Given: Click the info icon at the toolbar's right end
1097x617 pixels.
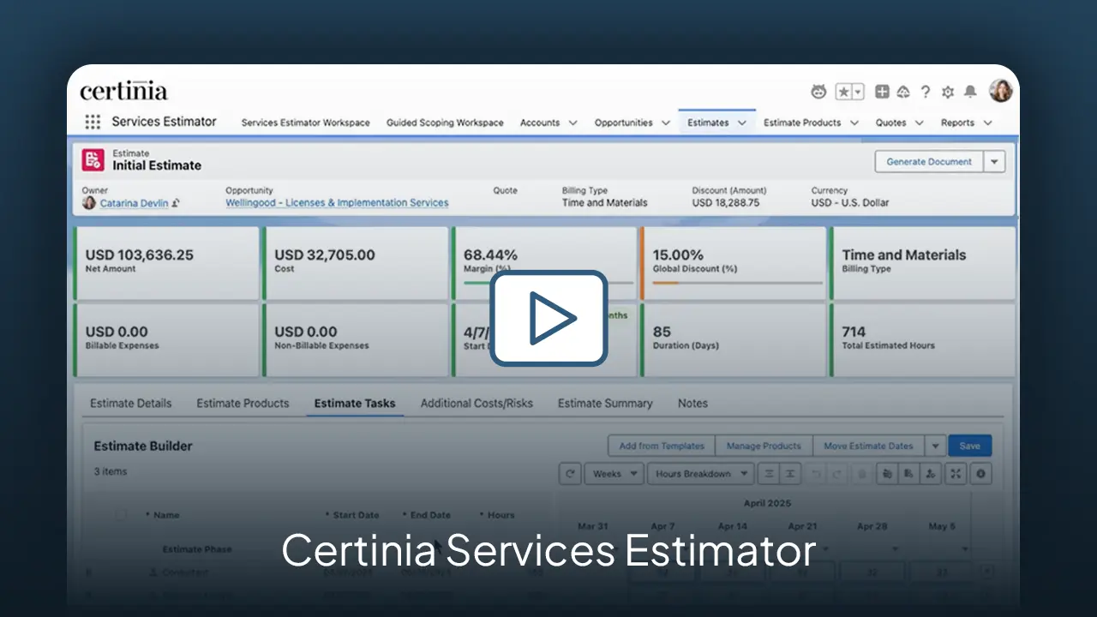Looking at the screenshot, I should [980, 473].
